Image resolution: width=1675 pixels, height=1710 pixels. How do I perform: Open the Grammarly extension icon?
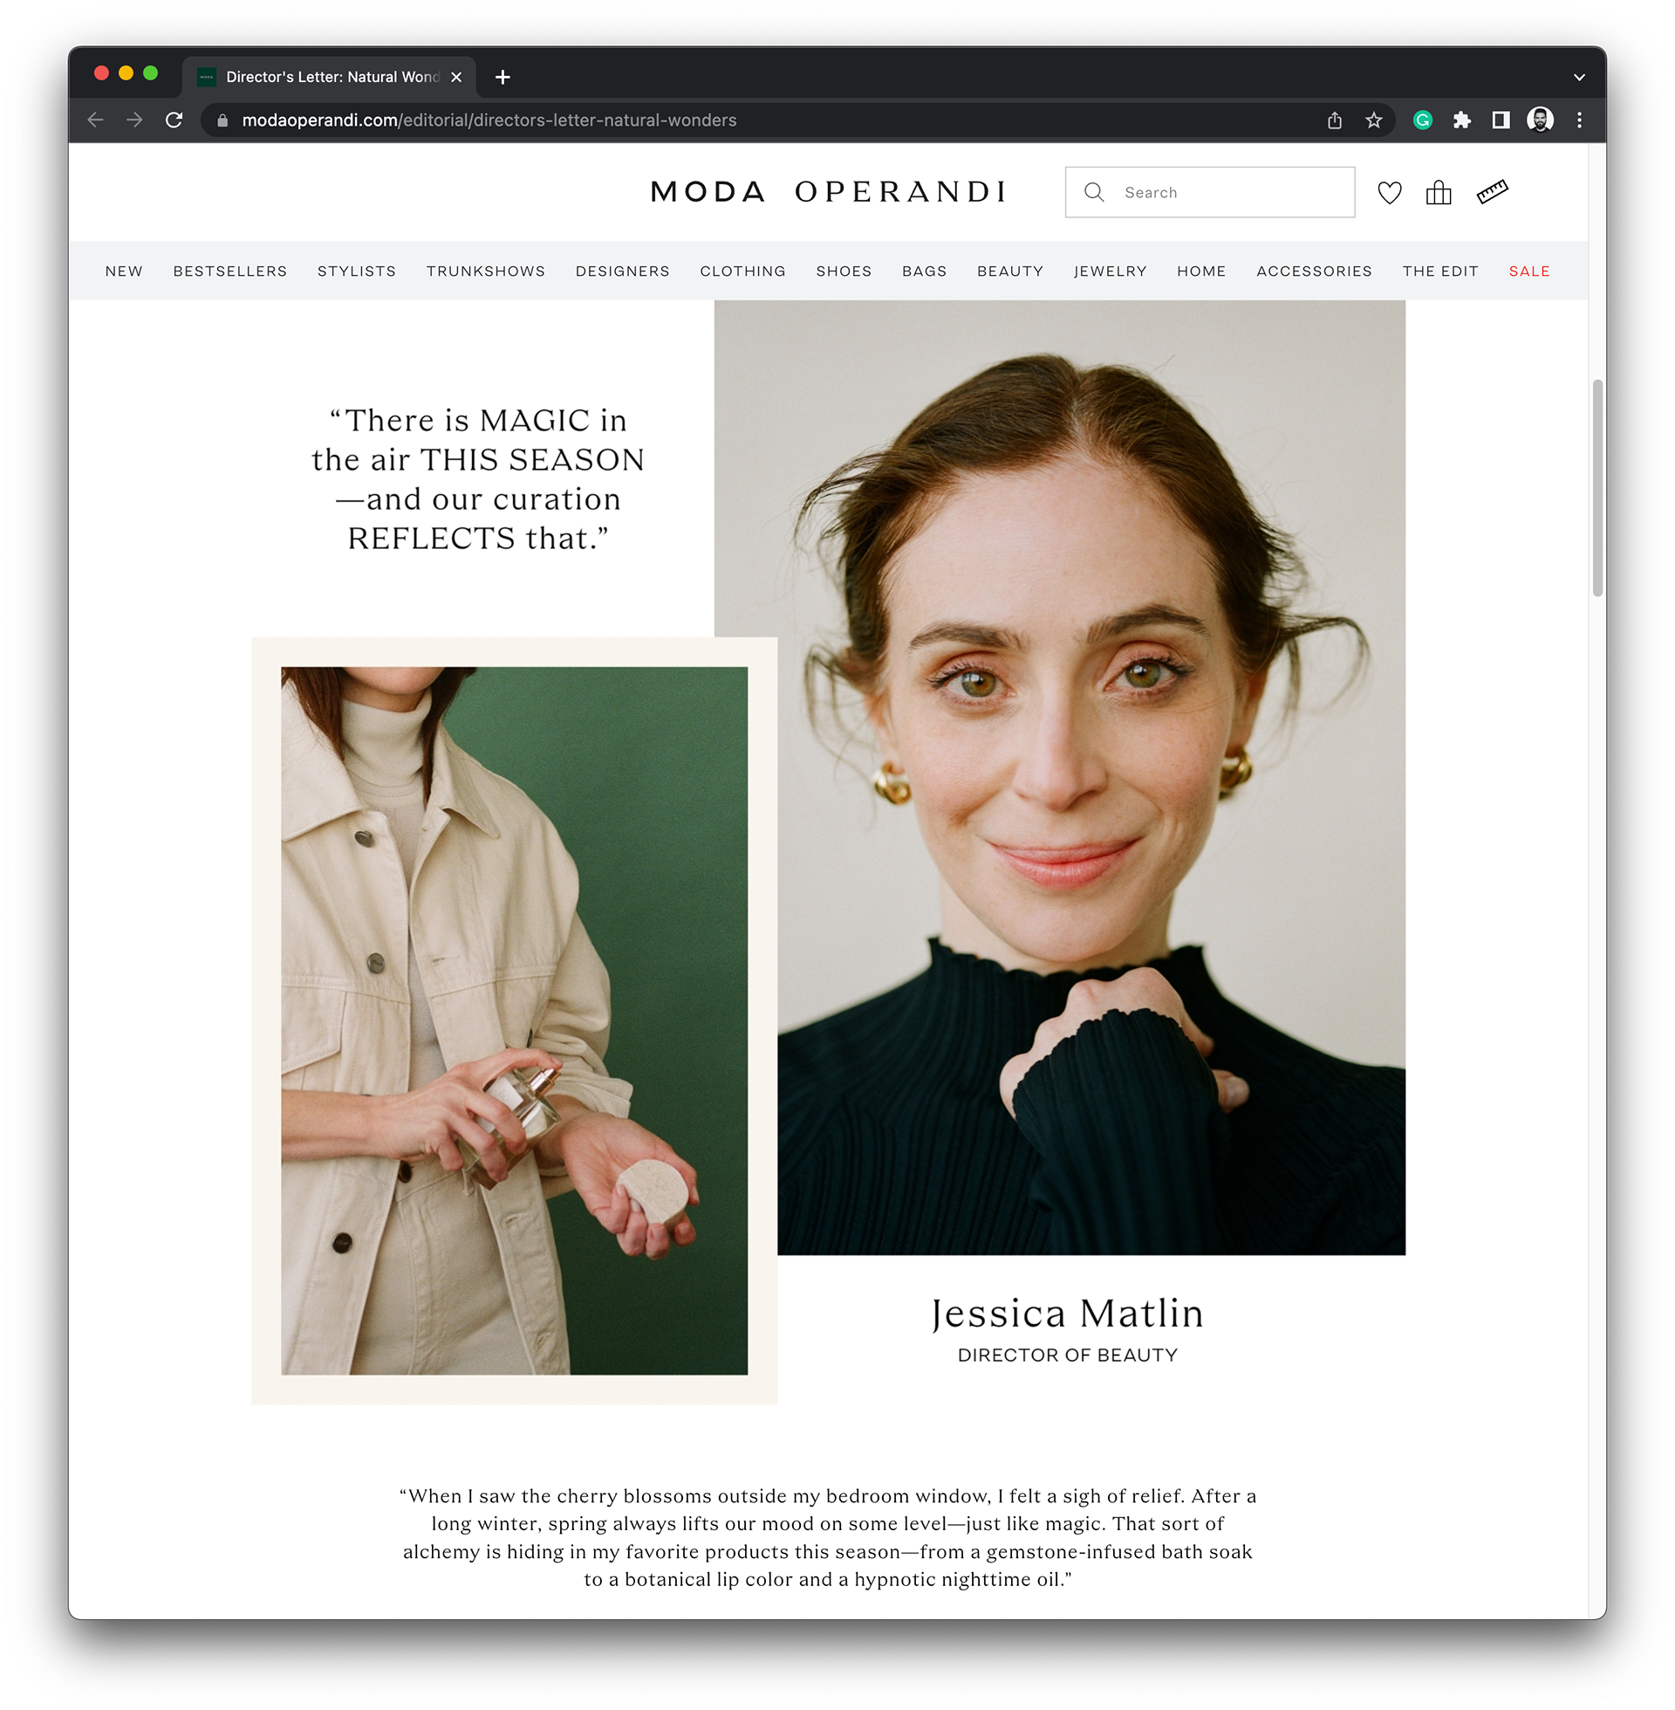1423,120
